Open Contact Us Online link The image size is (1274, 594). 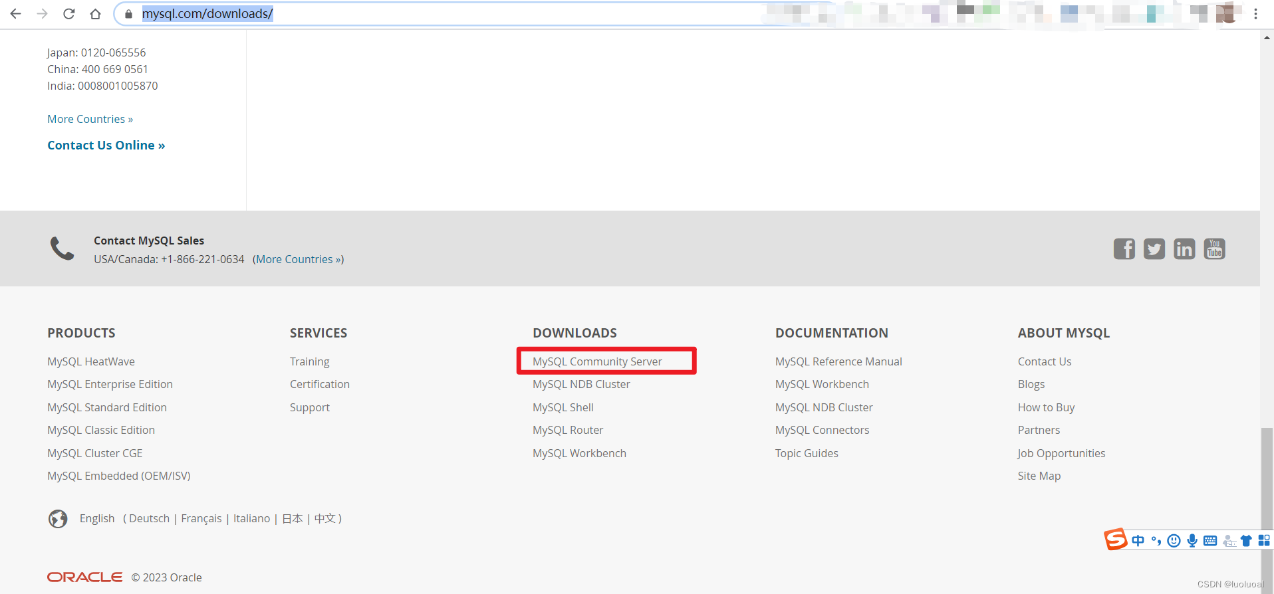pyautogui.click(x=106, y=146)
